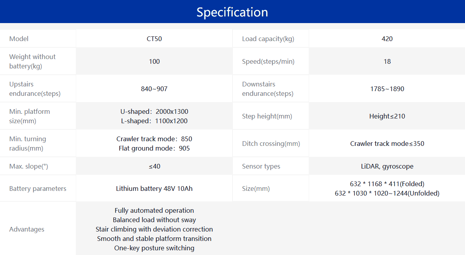Select the Model label cell
This screenshot has width=465, height=255.
click(19, 39)
